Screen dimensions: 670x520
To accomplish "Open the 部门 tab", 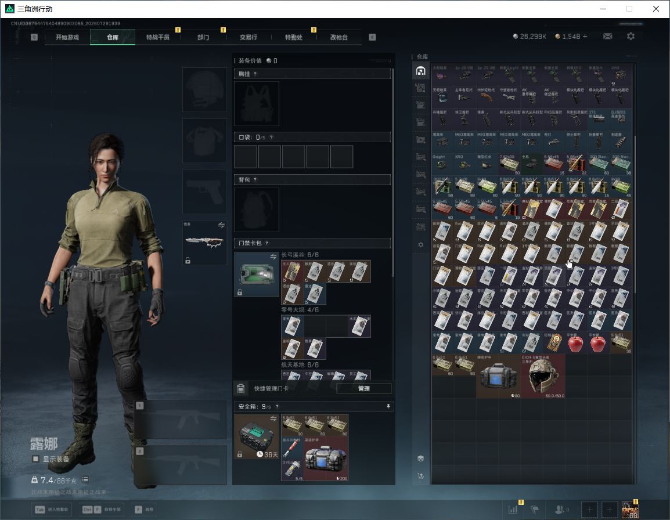I will click(x=203, y=37).
